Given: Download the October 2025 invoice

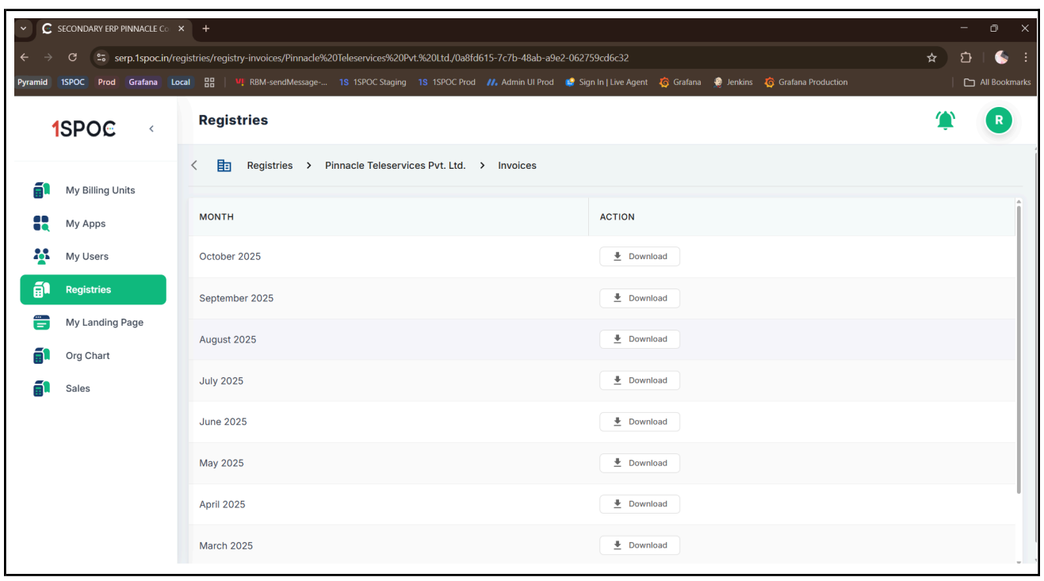Looking at the screenshot, I should click(x=640, y=257).
